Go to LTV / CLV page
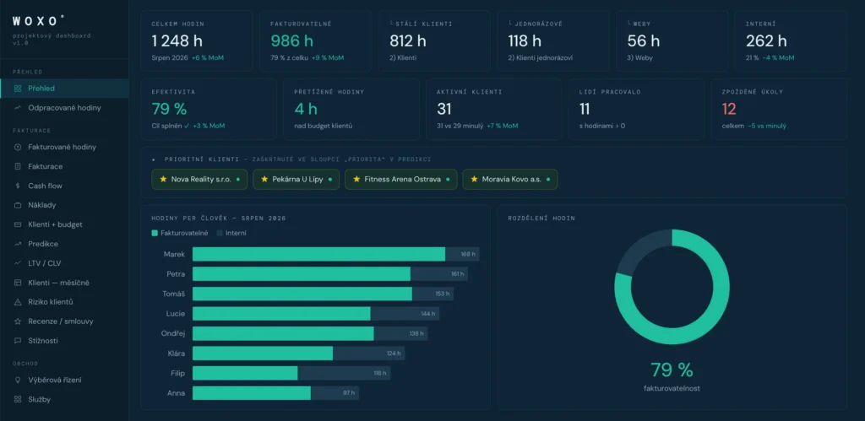The image size is (865, 421). [64, 263]
